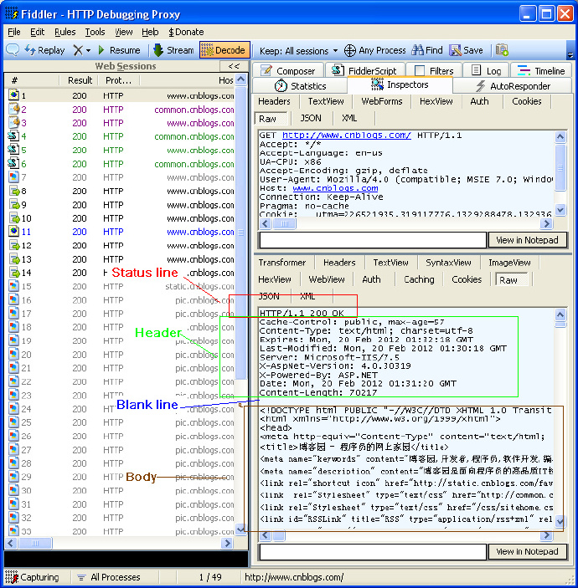Switch to the AutoResponder tab
The height and width of the screenshot is (588, 578).
pyautogui.click(x=513, y=86)
